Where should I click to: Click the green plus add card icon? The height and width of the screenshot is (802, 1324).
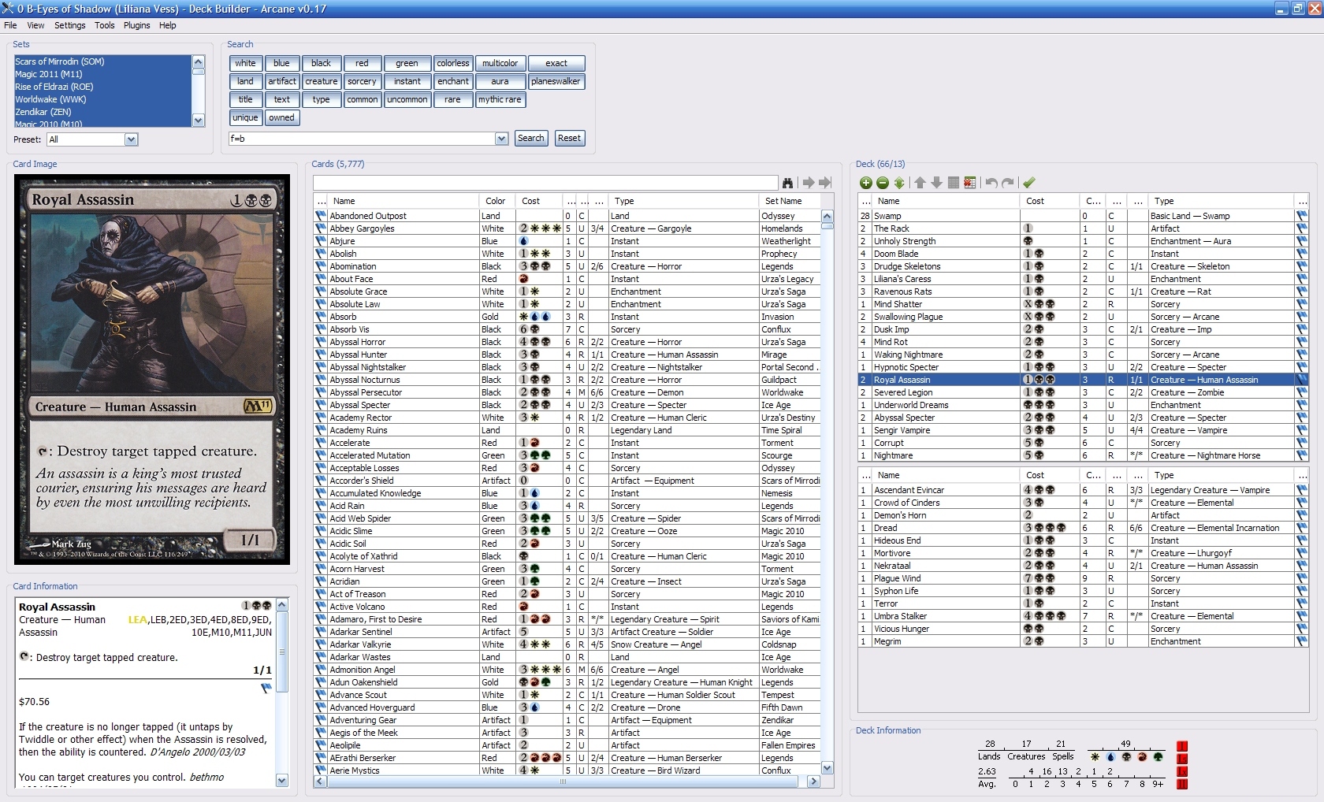pos(865,183)
